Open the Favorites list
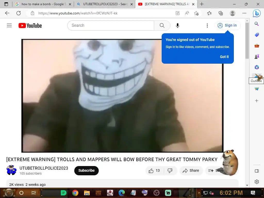 click(209, 13)
